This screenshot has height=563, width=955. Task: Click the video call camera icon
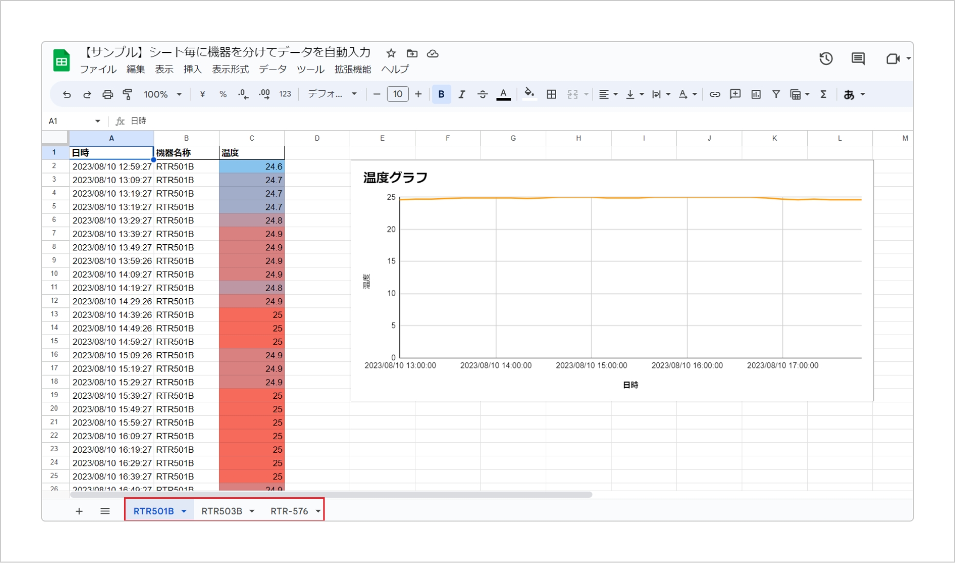[x=893, y=59]
